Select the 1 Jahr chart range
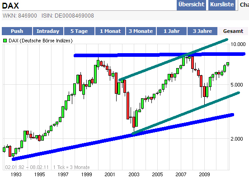249x178 pixels. pos(172,31)
